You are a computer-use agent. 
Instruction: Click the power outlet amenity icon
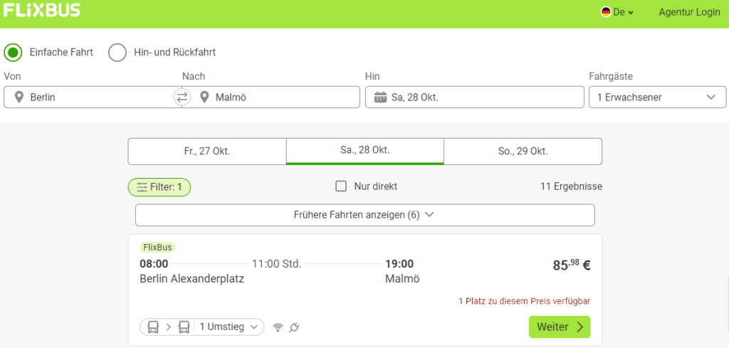[294, 327]
